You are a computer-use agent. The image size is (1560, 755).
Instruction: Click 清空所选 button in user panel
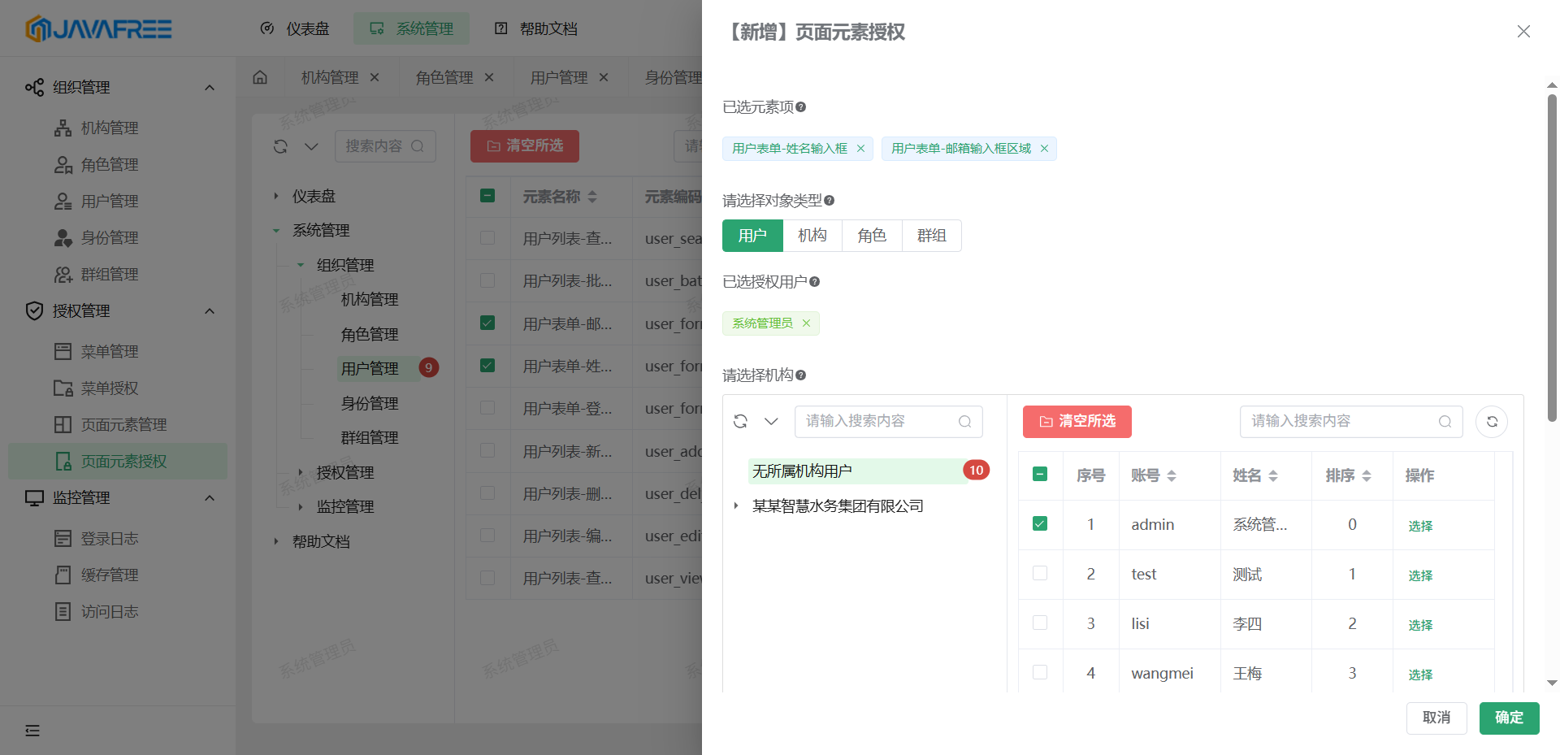point(1077,422)
